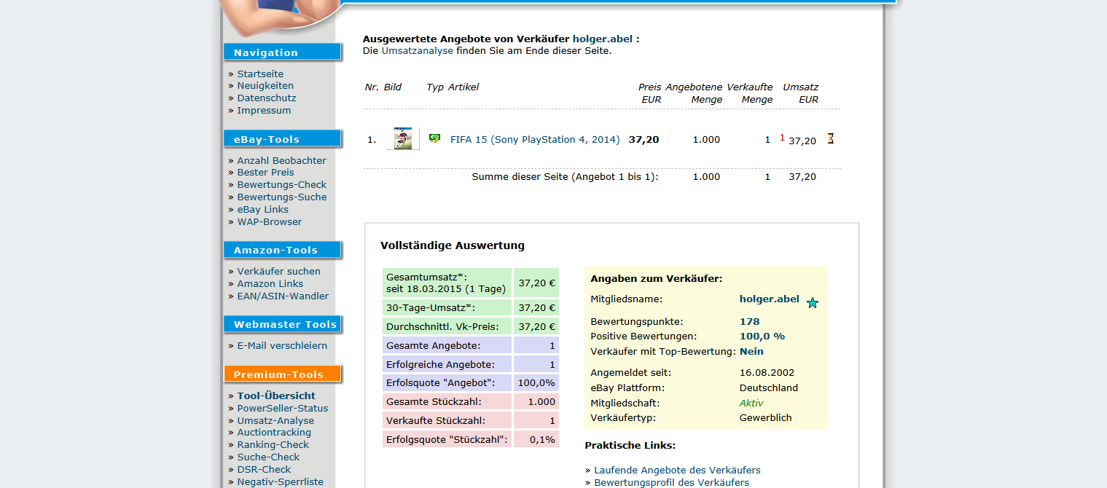Select PowerSeller-Status in Premium-Tools
The image size is (1107, 488).
click(x=282, y=408)
